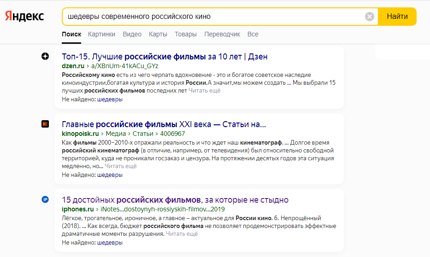Click the Kinopoisk favicon icon
This screenshot has height=257, width=430.
[45, 124]
